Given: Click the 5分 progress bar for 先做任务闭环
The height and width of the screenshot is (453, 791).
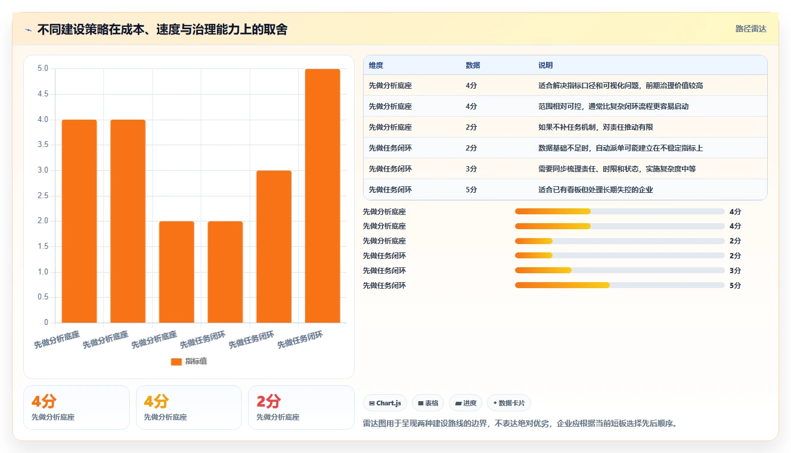Looking at the screenshot, I should pyautogui.click(x=620, y=286).
